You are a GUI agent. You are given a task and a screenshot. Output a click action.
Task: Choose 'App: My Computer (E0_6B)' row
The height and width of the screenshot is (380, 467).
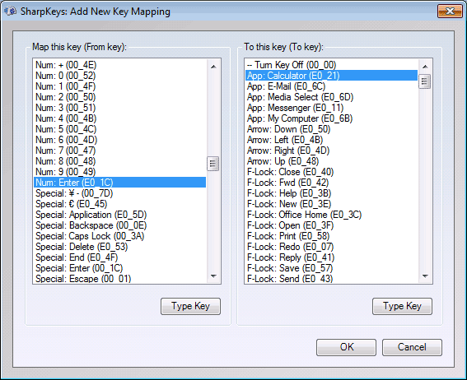[331, 118]
